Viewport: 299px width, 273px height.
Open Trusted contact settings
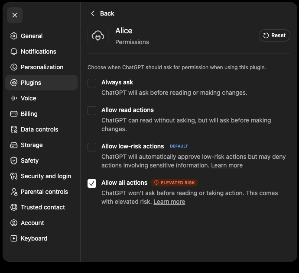[x=41, y=207]
